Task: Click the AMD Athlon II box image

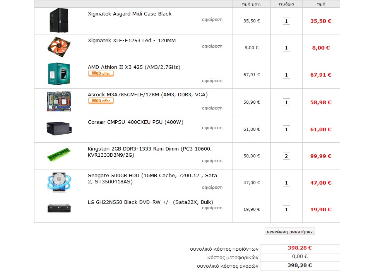Action: (59, 74)
